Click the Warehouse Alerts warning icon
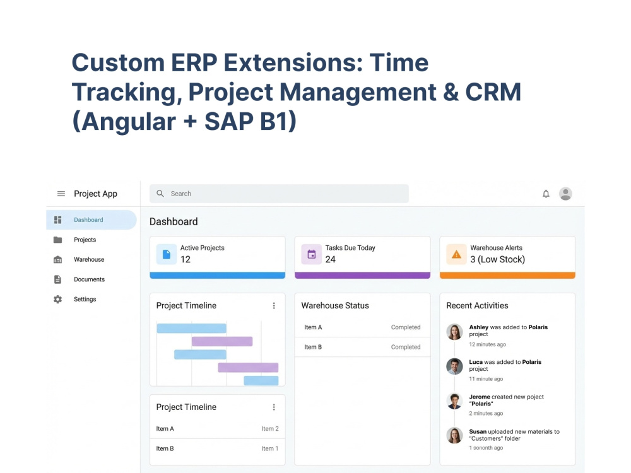631x473 pixels. click(x=456, y=254)
